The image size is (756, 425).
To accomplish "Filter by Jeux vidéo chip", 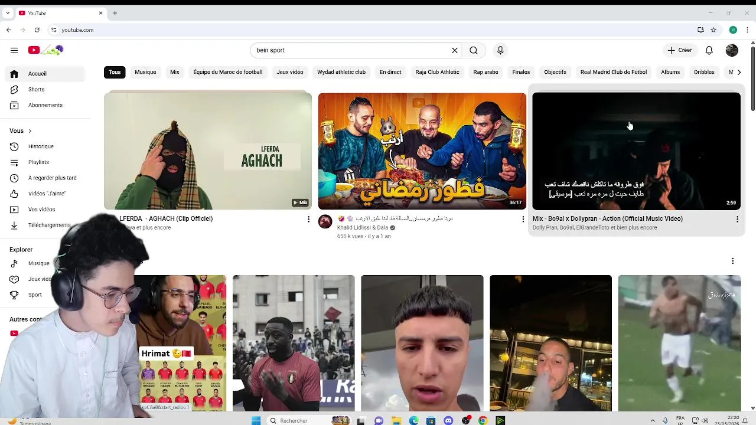I will click(290, 72).
